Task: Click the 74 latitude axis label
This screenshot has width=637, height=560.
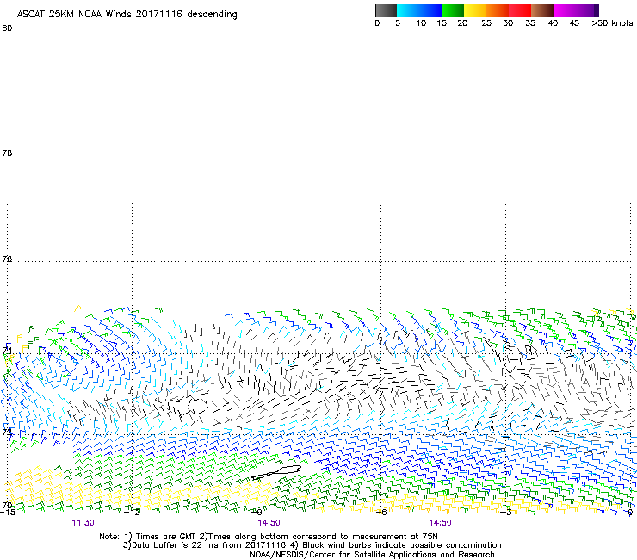Action: coord(7,351)
